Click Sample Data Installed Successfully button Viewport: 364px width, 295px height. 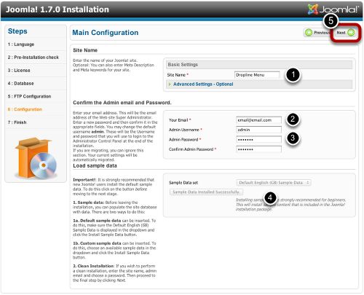pyautogui.click(x=206, y=192)
